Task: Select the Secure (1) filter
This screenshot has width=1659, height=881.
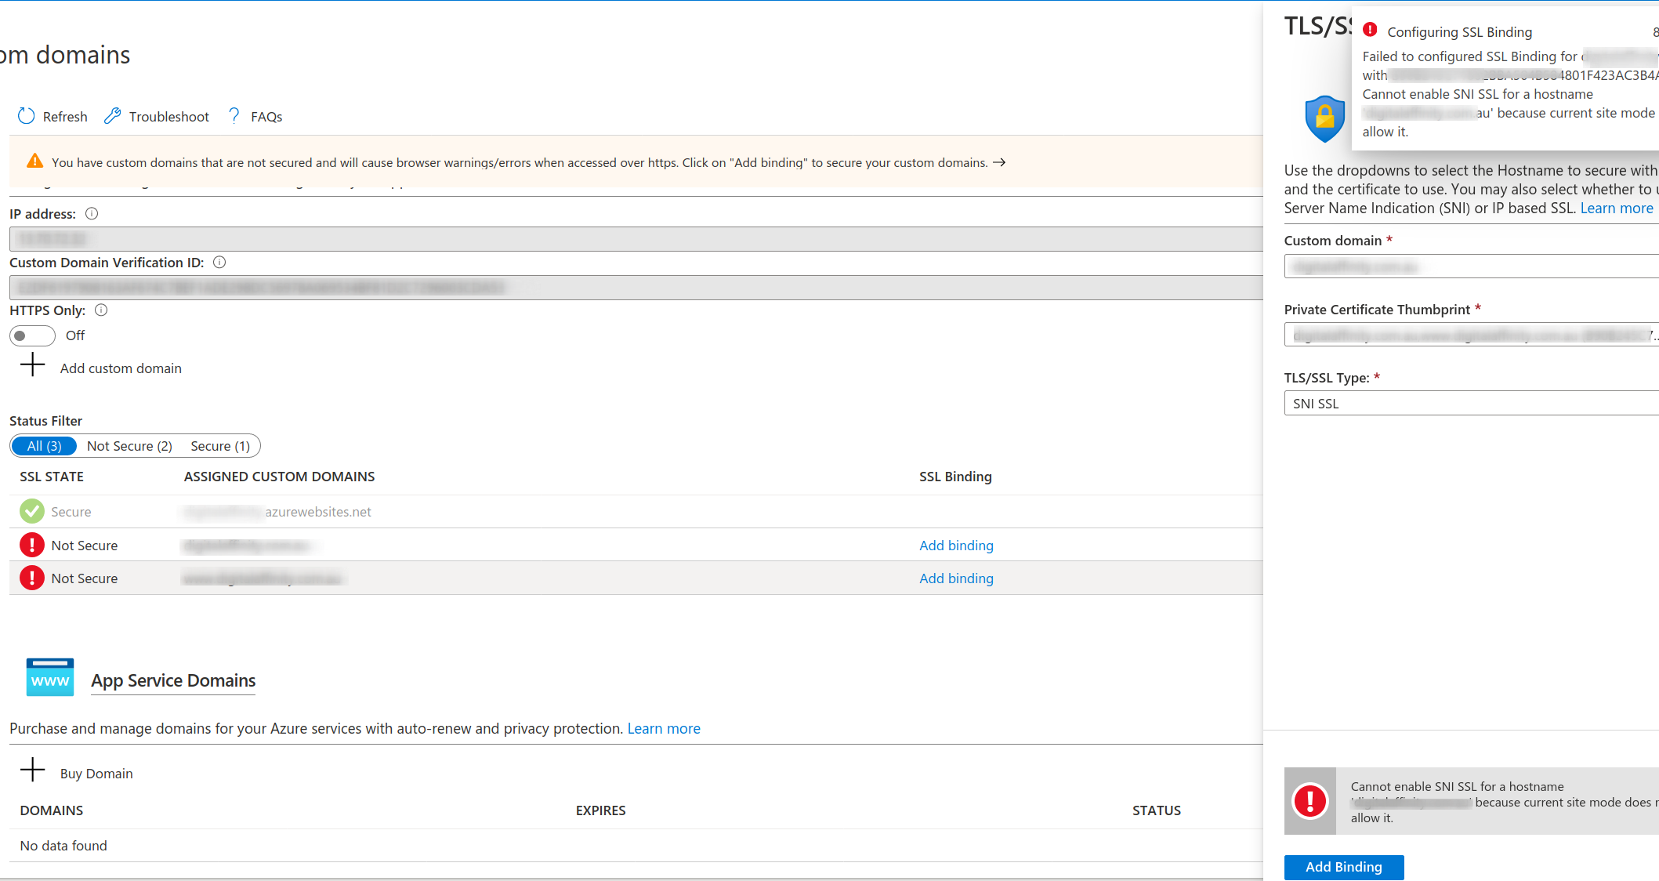Action: (x=220, y=446)
